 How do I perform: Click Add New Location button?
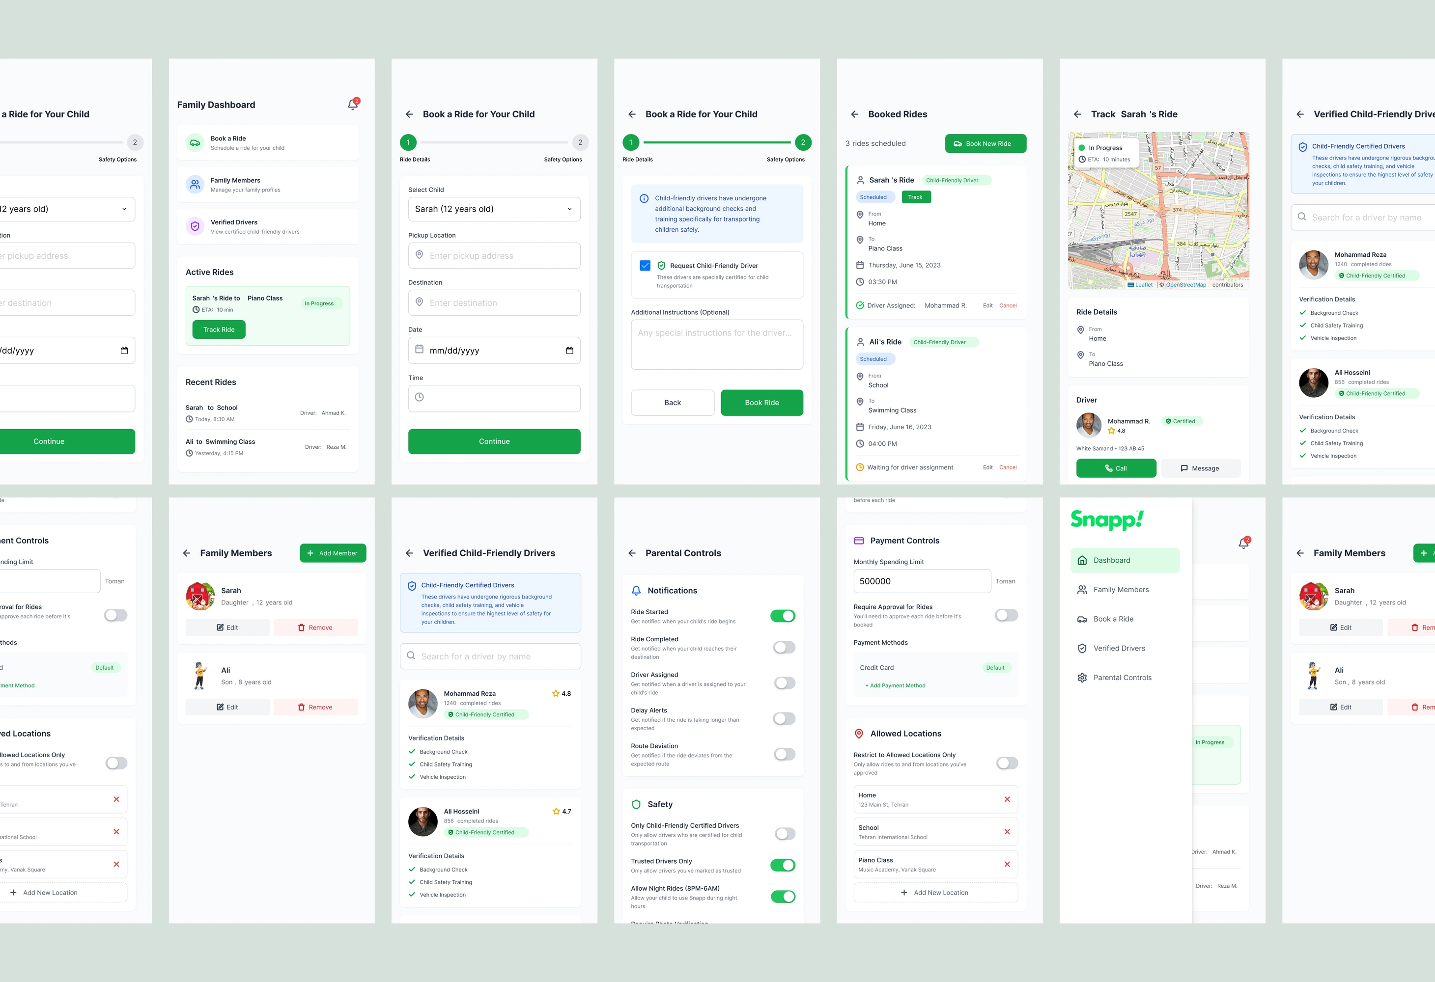click(935, 893)
